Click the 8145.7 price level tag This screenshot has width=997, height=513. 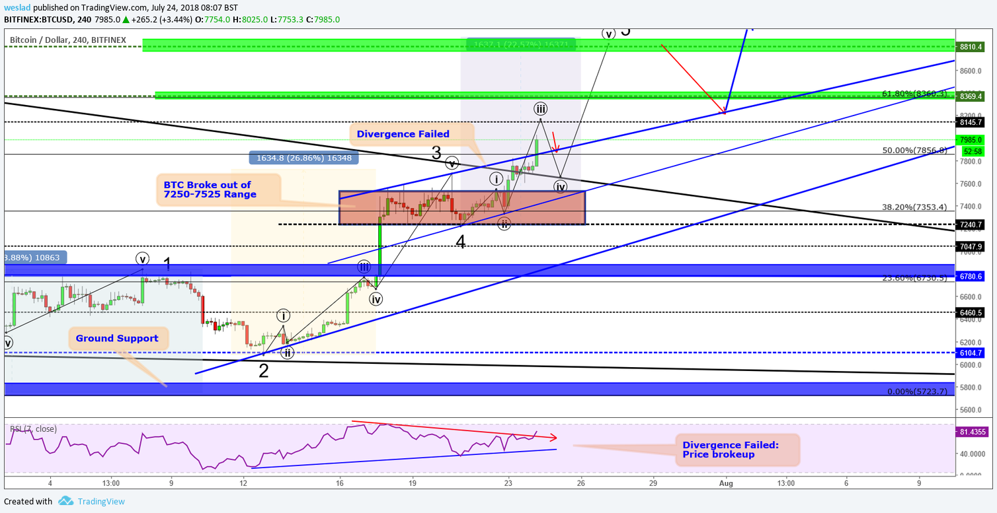(971, 122)
